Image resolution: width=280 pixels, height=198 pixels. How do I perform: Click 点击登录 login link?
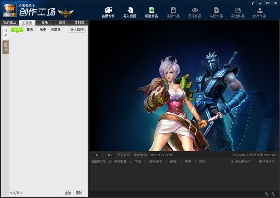click(x=27, y=5)
